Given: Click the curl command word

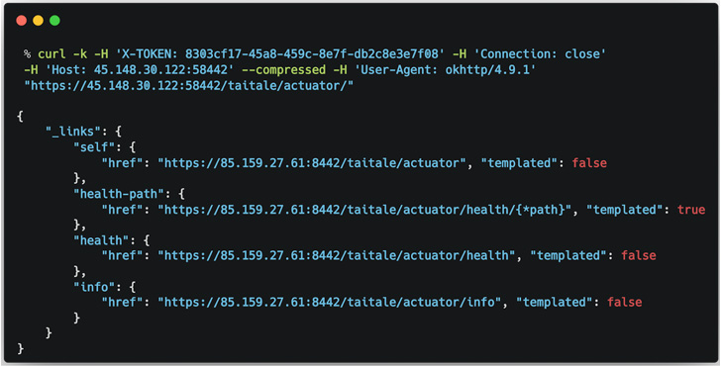Looking at the screenshot, I should [x=51, y=54].
